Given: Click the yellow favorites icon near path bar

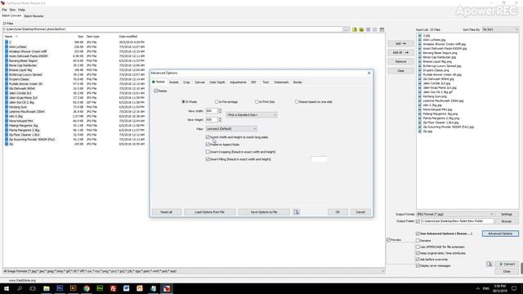Looking at the screenshot, I should click(x=354, y=29).
